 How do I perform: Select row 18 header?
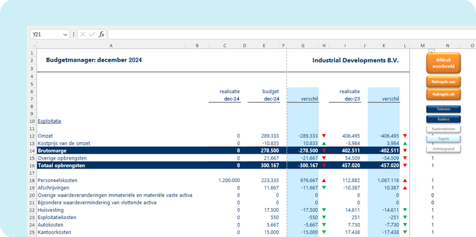(31, 180)
